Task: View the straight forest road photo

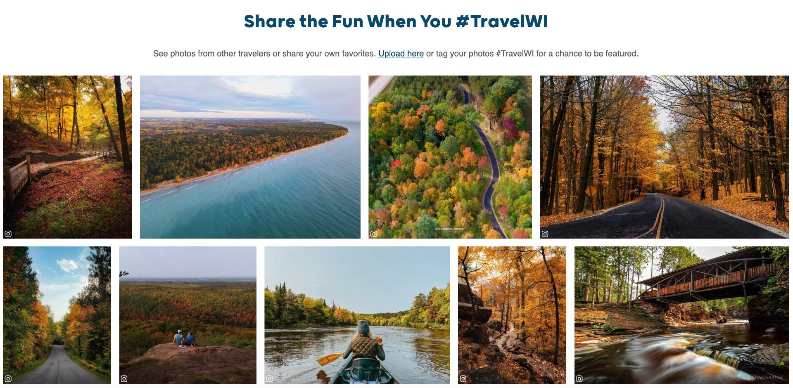Action: [57, 315]
